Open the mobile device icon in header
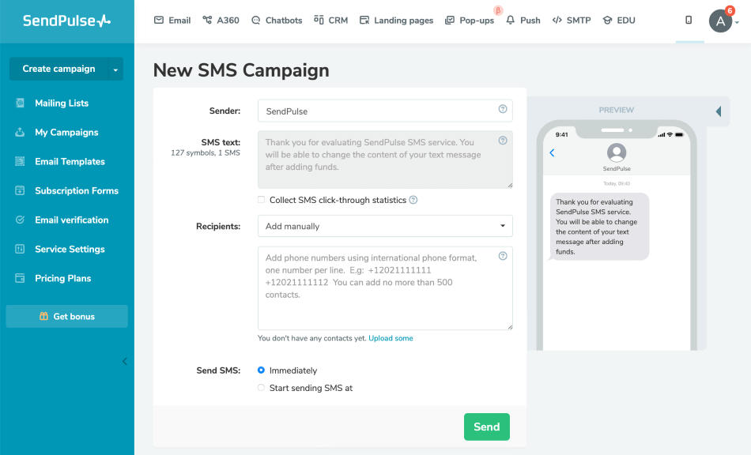751x455 pixels. [x=689, y=21]
